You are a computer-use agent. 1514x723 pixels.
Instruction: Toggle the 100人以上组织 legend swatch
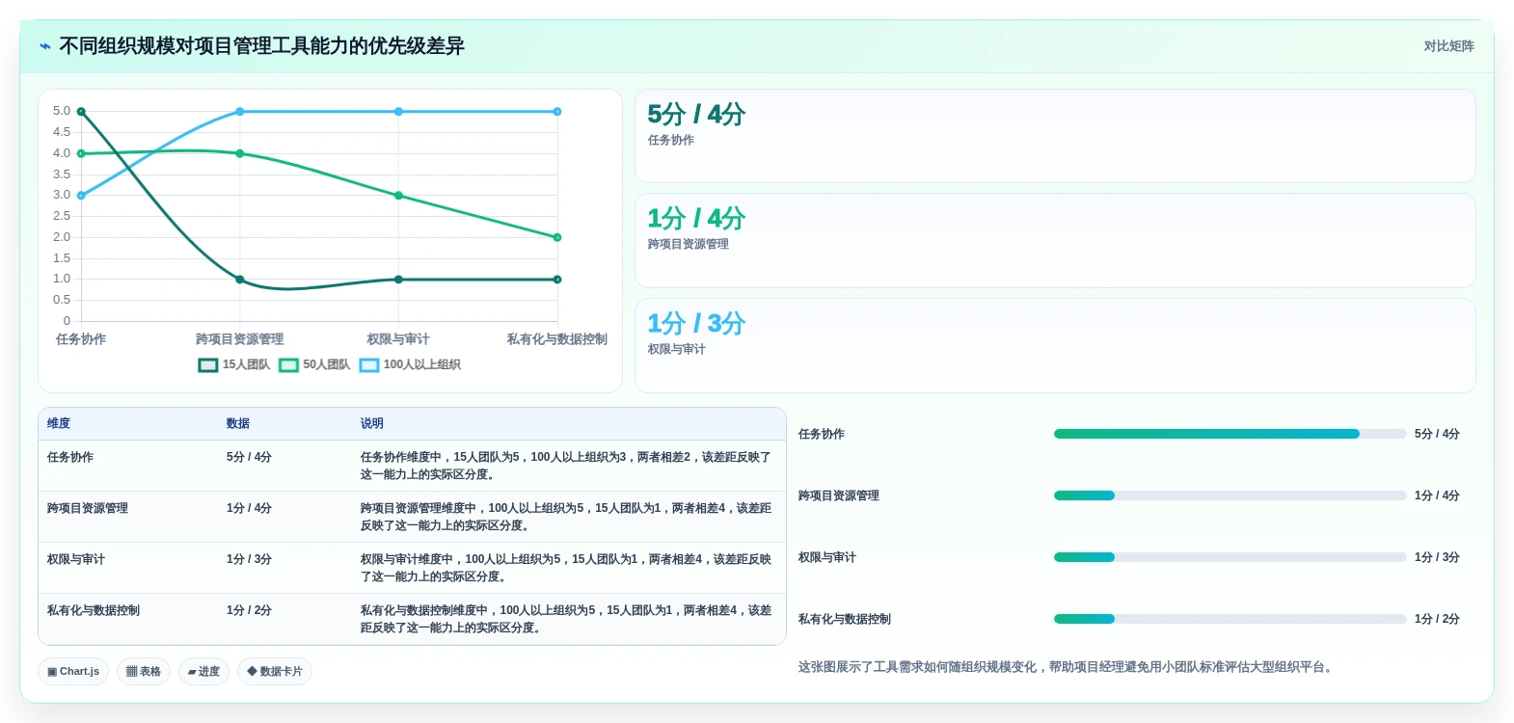(x=369, y=365)
